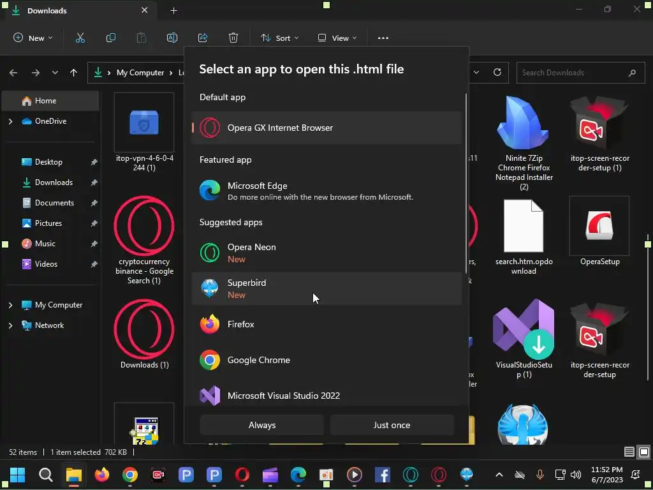Switch to large thumbnails view using the status bar icon
This screenshot has width=653, height=490.
[x=644, y=452]
